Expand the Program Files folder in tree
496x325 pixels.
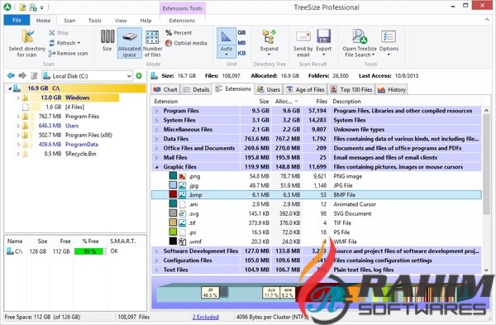[18, 117]
